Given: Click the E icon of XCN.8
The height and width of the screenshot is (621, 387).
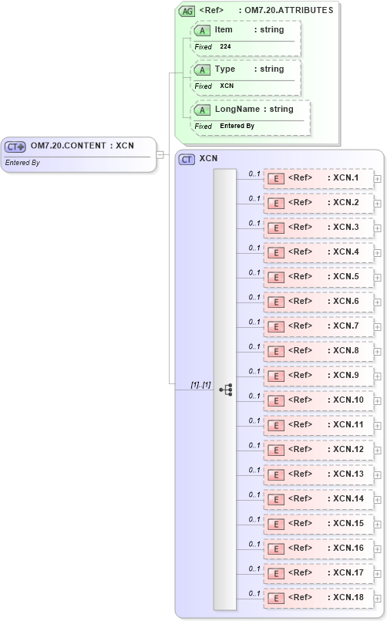Looking at the screenshot, I should (x=276, y=351).
